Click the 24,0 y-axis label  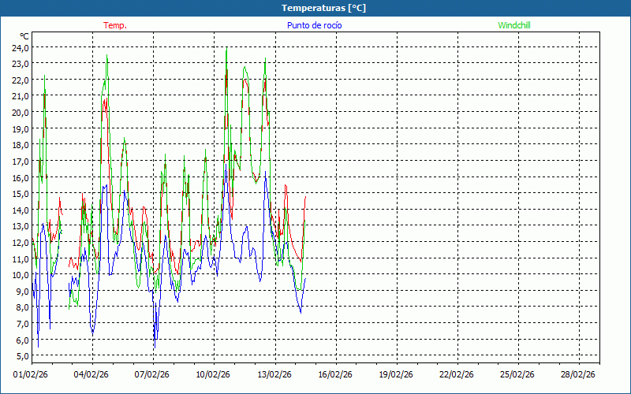point(21,47)
